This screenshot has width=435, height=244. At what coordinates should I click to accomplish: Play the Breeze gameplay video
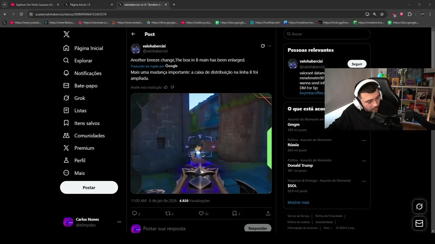click(201, 143)
